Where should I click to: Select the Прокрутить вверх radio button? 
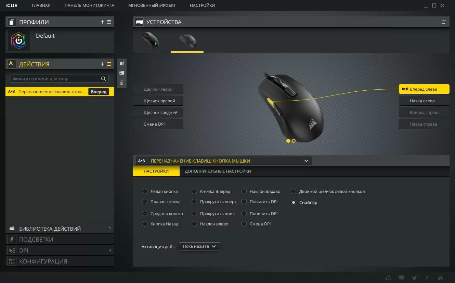coord(194,202)
